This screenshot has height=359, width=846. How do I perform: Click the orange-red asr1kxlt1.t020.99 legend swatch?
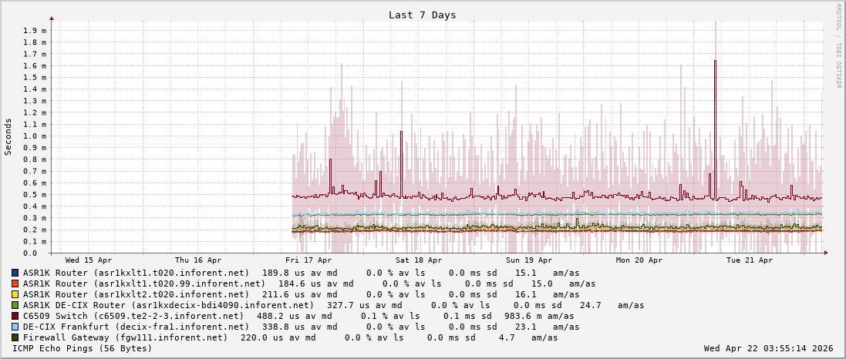15,284
